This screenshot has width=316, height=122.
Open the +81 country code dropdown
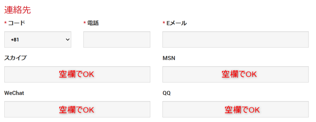pos(38,39)
